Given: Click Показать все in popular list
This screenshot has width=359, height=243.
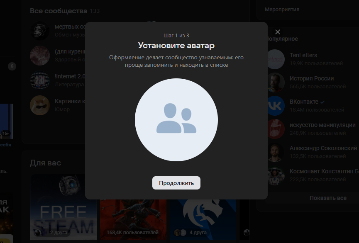Looking at the screenshot, I should pyautogui.click(x=328, y=198).
